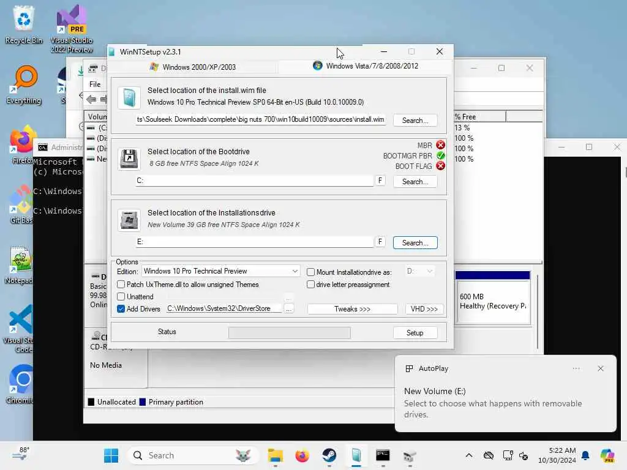Open the File menu in Disk Management
Image resolution: width=627 pixels, height=470 pixels.
click(95, 84)
